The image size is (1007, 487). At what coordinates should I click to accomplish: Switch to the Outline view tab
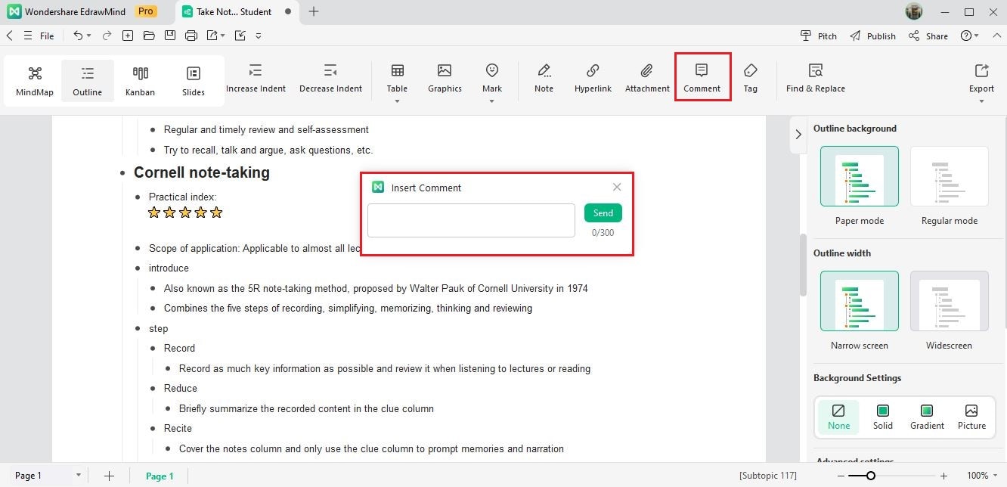pyautogui.click(x=88, y=80)
